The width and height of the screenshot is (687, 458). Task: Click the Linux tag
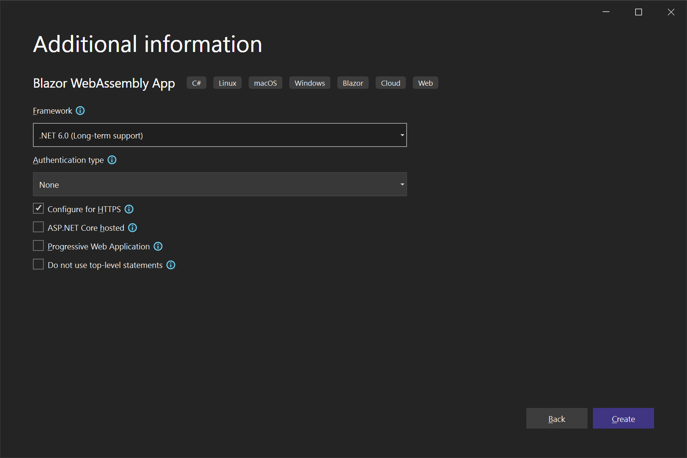[227, 83]
